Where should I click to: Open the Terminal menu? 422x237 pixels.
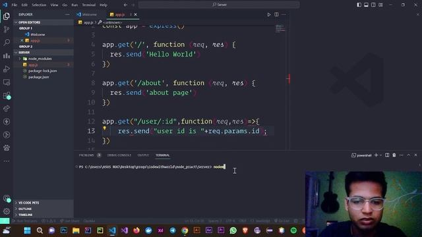tap(88, 5)
